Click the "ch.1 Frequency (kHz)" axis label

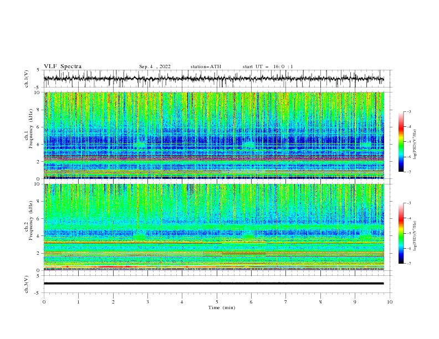[x=28, y=129]
